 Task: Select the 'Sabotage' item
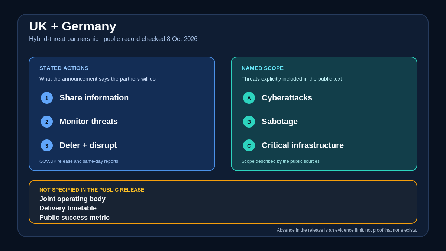[x=279, y=122]
